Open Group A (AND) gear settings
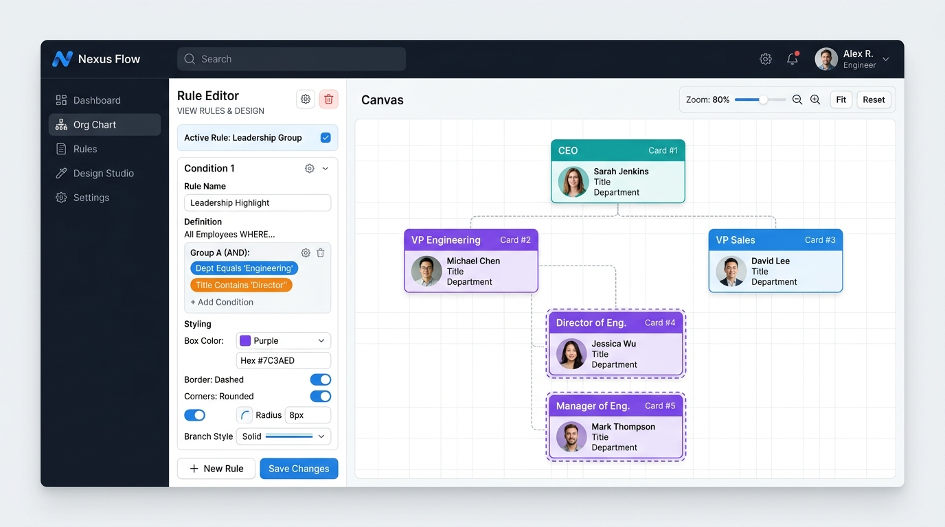The width and height of the screenshot is (945, 527). pyautogui.click(x=306, y=253)
